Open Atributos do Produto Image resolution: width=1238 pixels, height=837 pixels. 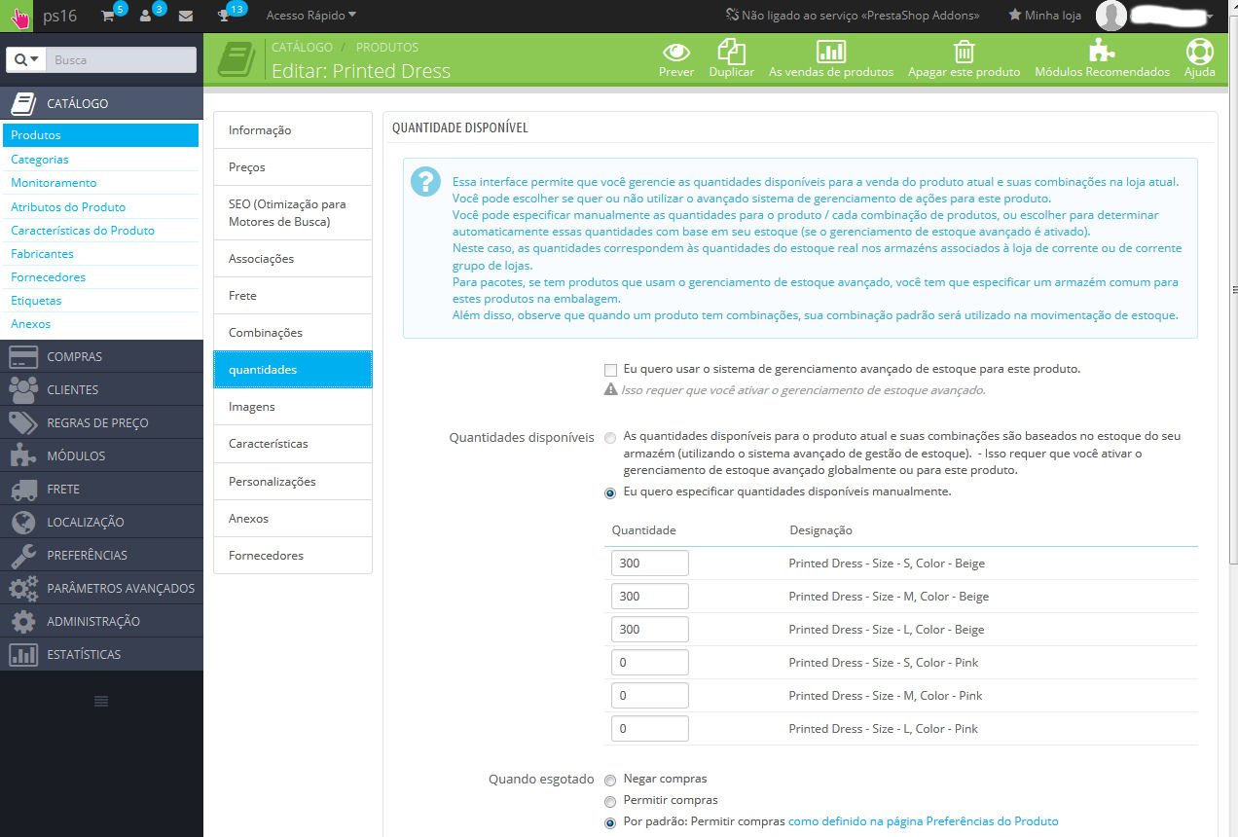[68, 207]
